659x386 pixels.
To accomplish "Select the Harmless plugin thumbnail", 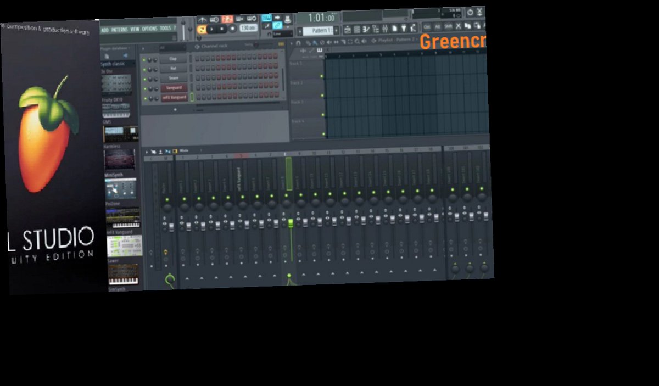I will (x=120, y=159).
